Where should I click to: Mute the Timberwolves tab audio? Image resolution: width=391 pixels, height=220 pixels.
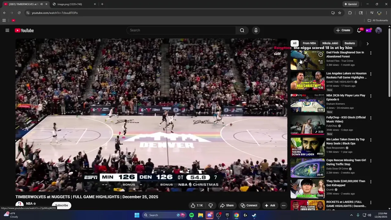coord(42,4)
